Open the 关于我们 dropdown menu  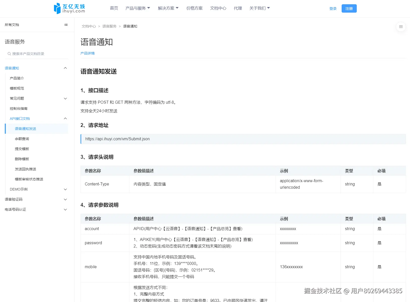tap(260, 8)
